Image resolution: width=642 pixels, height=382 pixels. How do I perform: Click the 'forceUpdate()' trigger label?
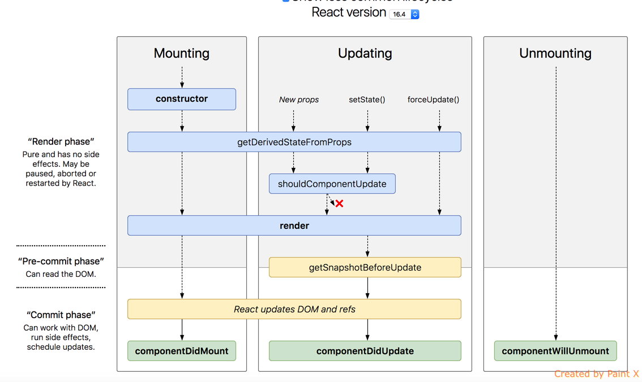(433, 99)
